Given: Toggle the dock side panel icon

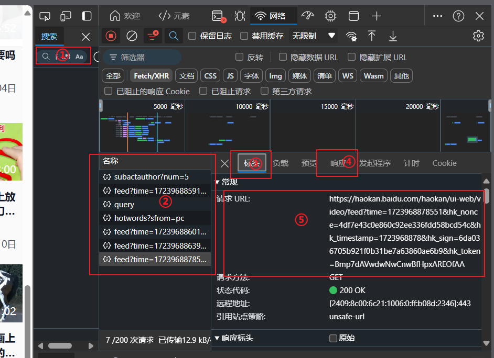Looking at the screenshot, I should [87, 16].
